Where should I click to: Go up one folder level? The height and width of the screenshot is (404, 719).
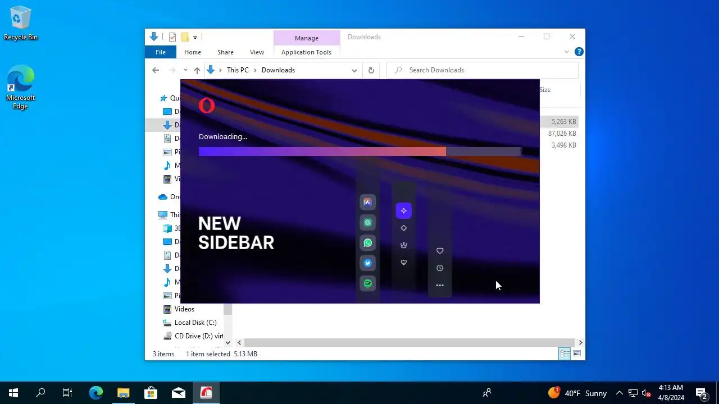[197, 70]
